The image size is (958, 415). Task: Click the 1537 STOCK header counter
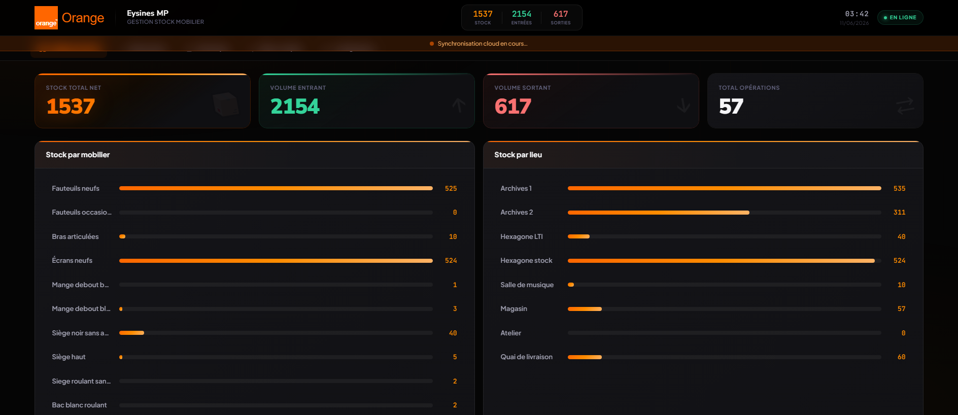pos(483,17)
